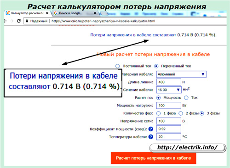Select the 1 фаза option
230x168 pixels.
[158, 113]
